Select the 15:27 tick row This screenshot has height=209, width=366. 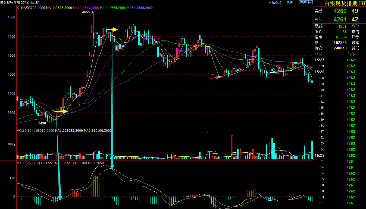(x=340, y=60)
